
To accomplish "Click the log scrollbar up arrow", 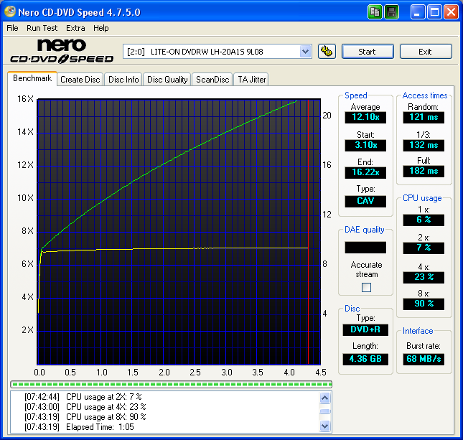I will 324,398.
